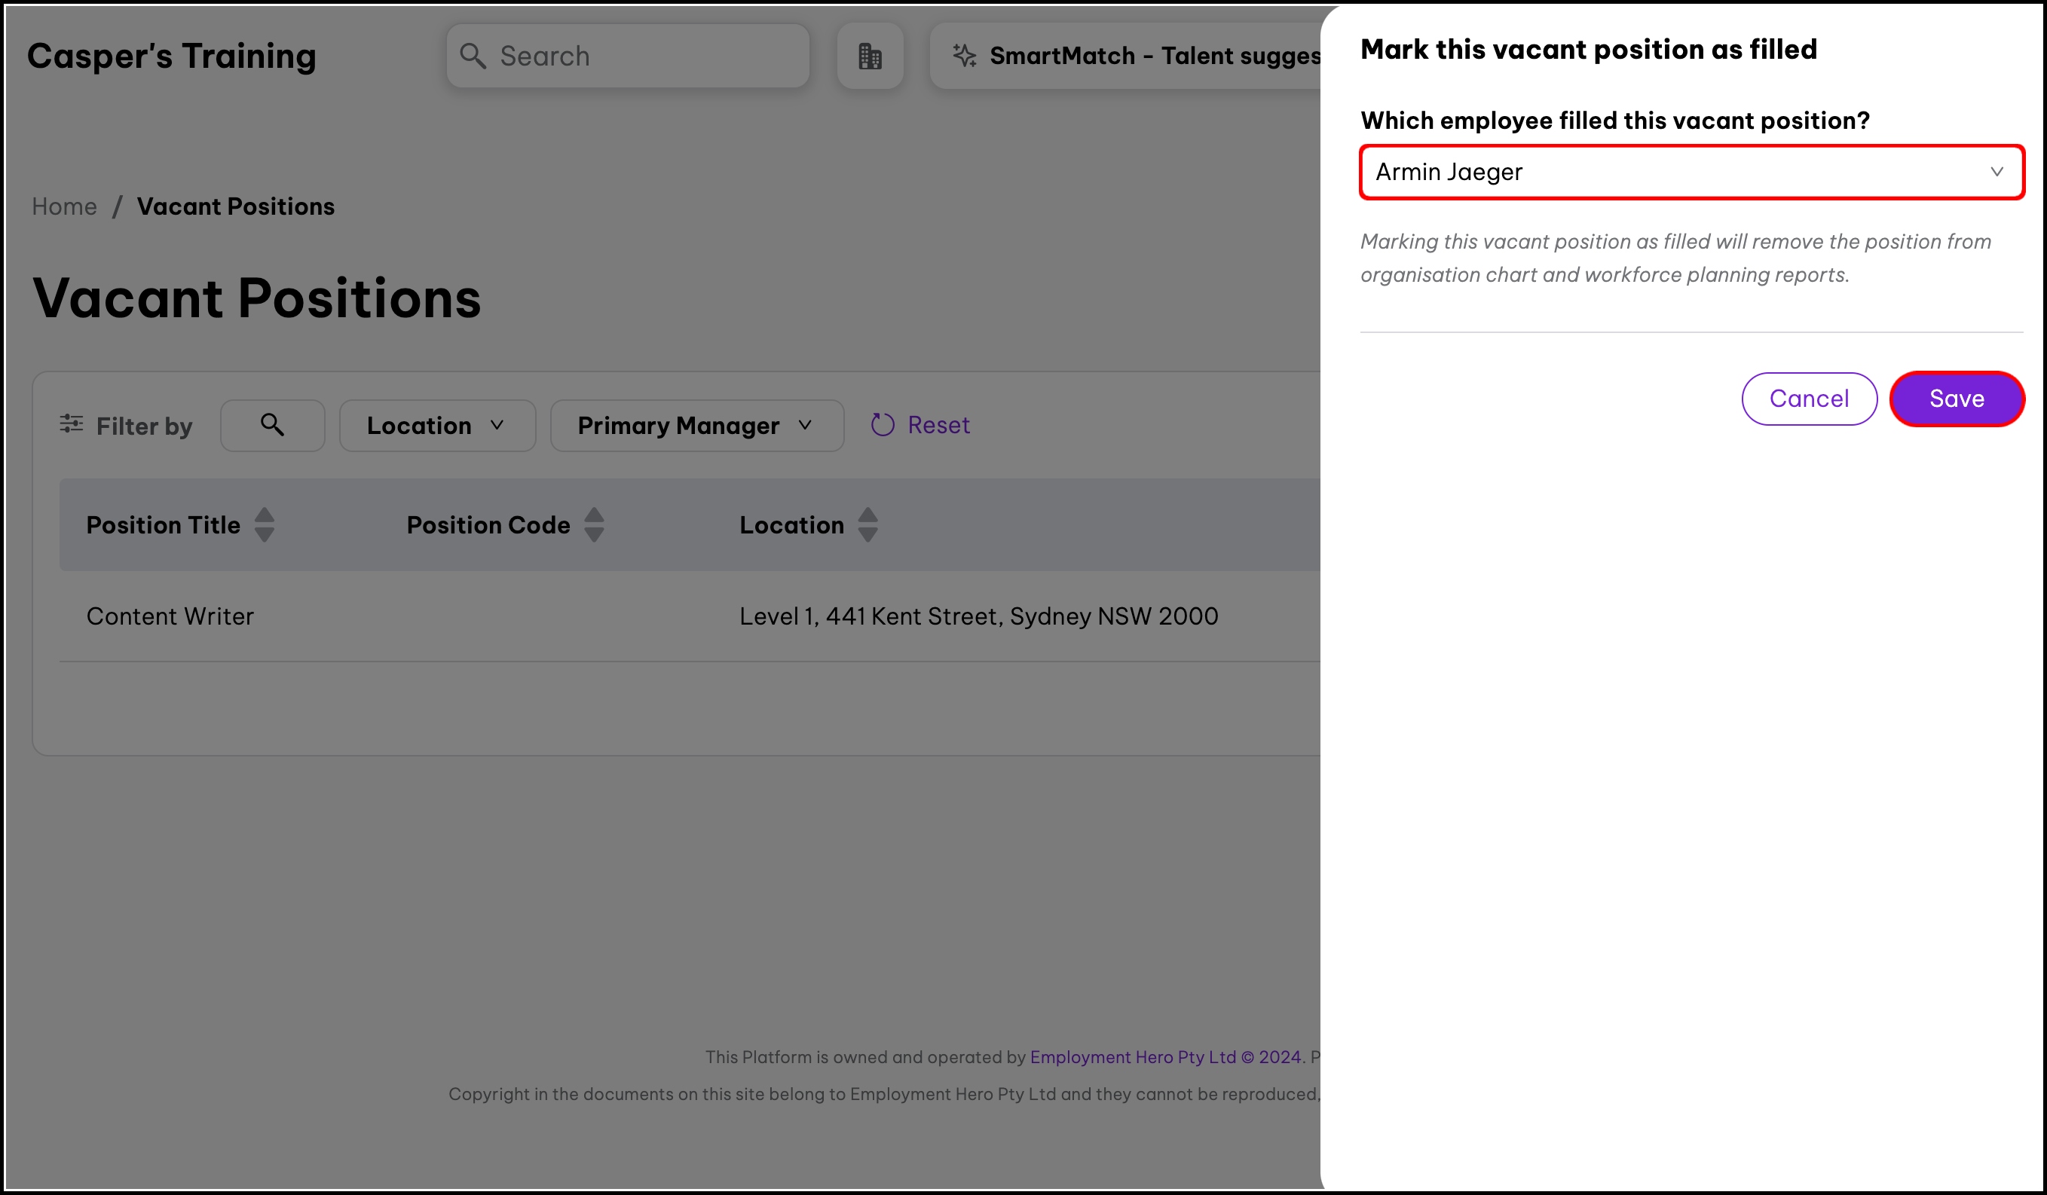The image size is (2047, 1195).
Task: Expand the Location filter dropdown
Action: point(437,426)
